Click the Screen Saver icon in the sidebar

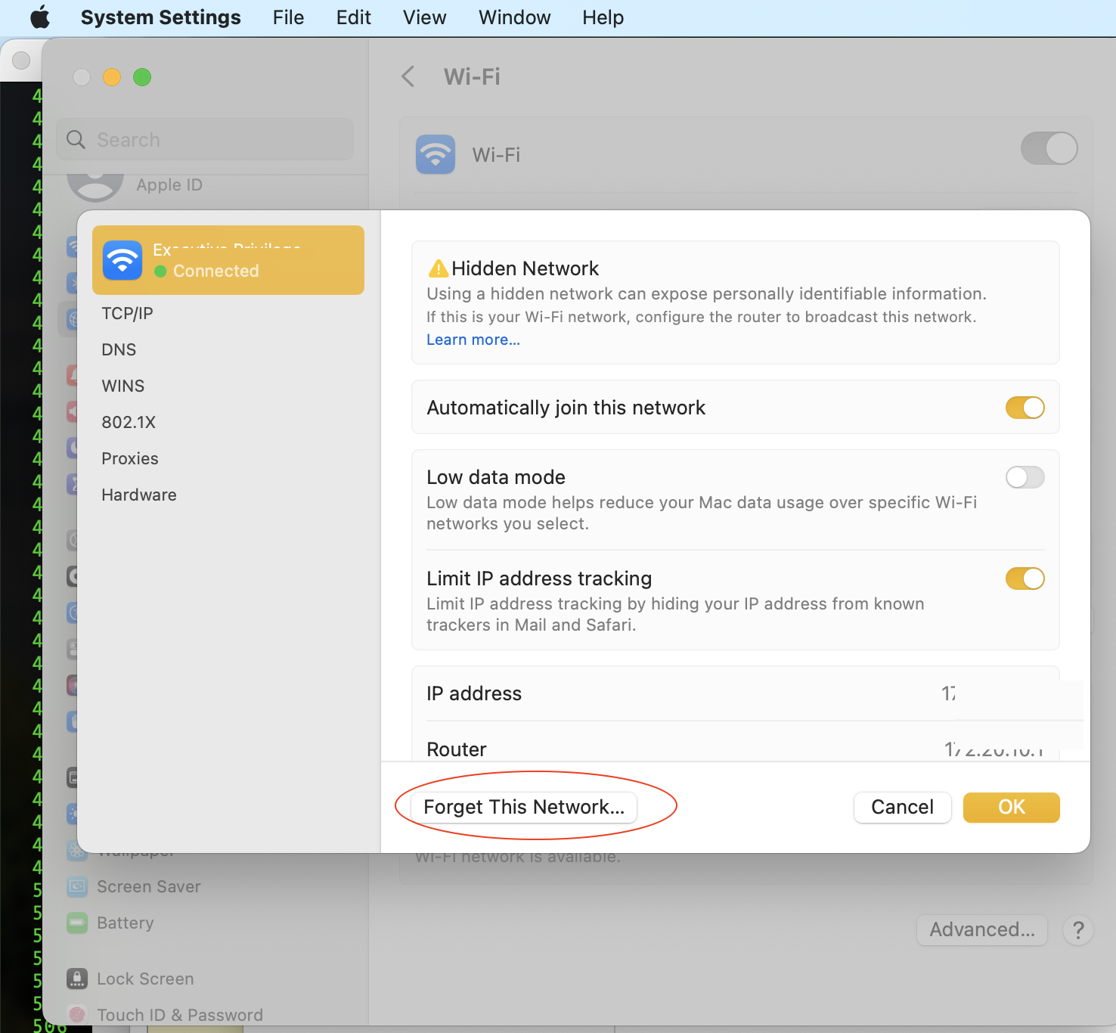click(76, 886)
